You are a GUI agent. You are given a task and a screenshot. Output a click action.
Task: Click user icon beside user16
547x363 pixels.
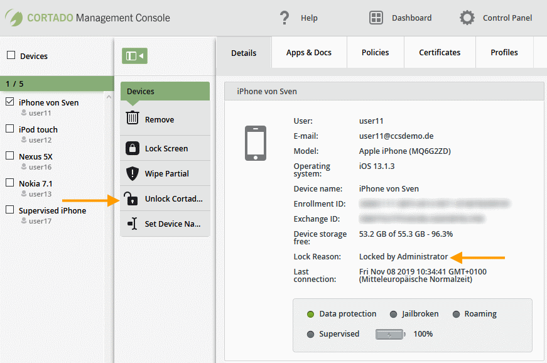24,166
